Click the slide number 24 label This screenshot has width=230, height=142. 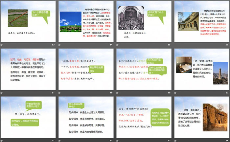pos(227,141)
